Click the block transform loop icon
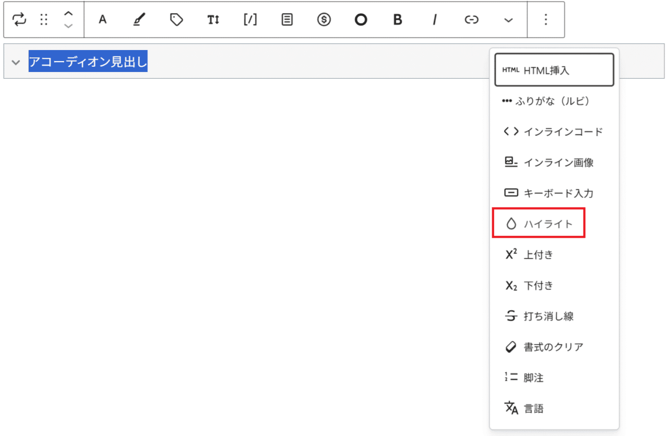 19,20
